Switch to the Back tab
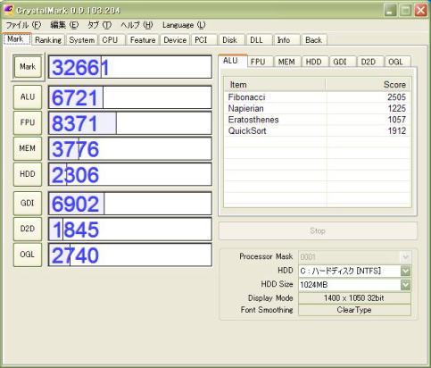The height and width of the screenshot is (368, 431). click(x=314, y=40)
